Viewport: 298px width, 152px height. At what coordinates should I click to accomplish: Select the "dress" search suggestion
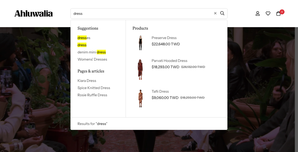[82, 45]
